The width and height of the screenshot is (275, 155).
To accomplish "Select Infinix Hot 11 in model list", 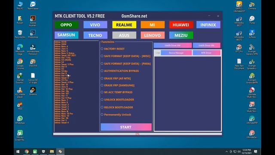I will point(61,96).
